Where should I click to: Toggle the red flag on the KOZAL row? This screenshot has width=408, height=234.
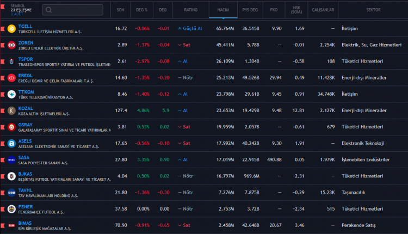click(x=3, y=110)
